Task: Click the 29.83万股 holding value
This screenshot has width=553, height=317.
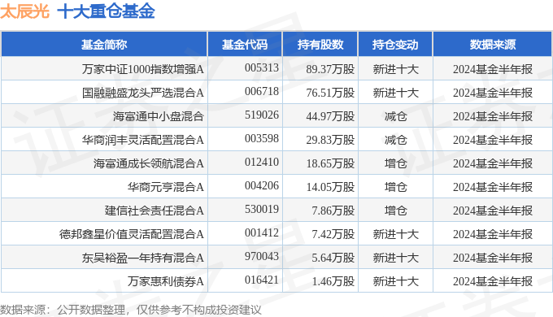Action: click(330, 140)
